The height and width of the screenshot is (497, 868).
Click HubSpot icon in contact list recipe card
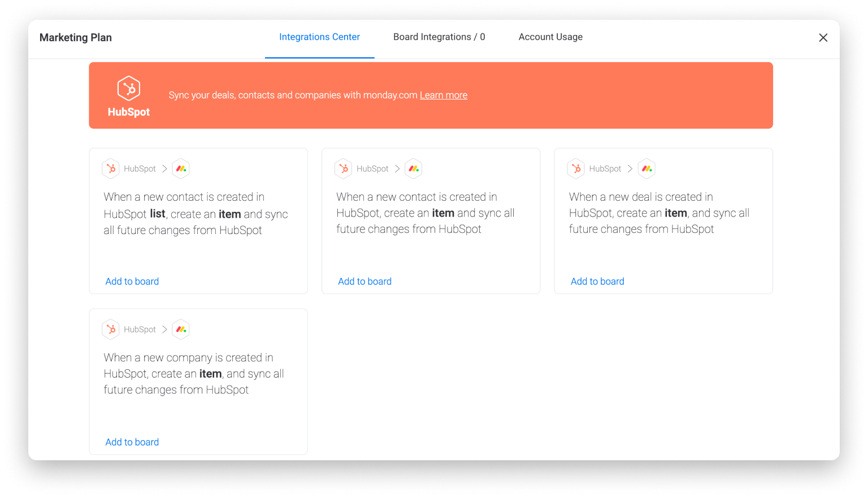tap(111, 168)
